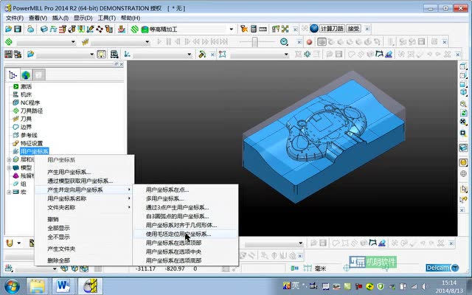The image size is (472, 295).
Task: Open the active tool dropdown
Action: coord(147,42)
